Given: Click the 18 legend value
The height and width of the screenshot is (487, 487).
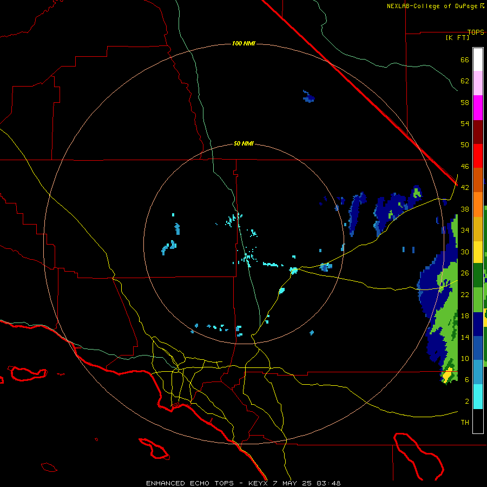Looking at the screenshot, I should point(465,316).
